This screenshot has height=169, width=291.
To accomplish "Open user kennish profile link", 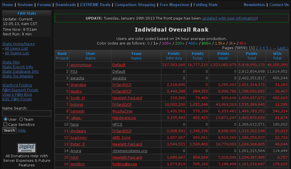I will click(77, 111).
